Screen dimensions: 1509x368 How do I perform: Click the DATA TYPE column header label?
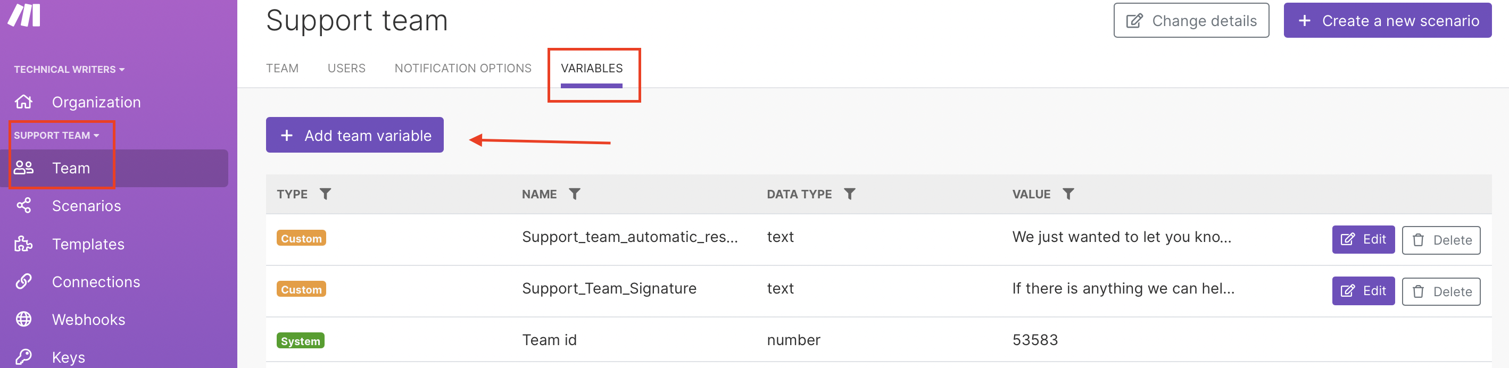click(x=799, y=194)
